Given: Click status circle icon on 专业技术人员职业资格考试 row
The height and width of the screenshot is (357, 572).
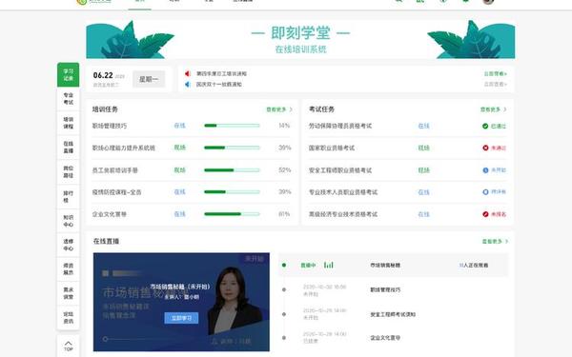Looking at the screenshot, I should click(x=485, y=192).
